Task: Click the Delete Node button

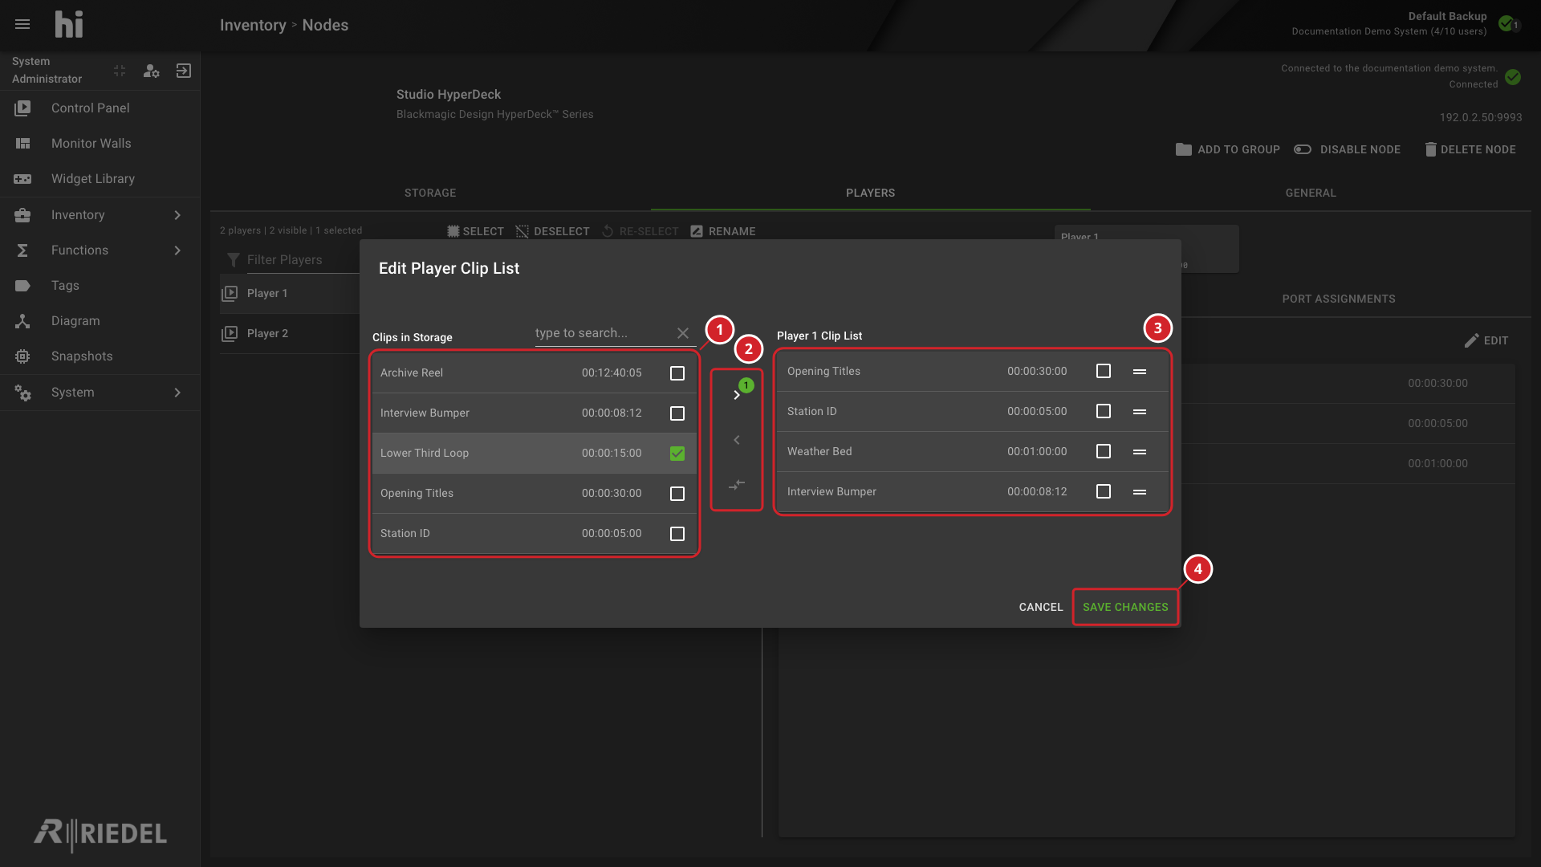Action: [1470, 149]
